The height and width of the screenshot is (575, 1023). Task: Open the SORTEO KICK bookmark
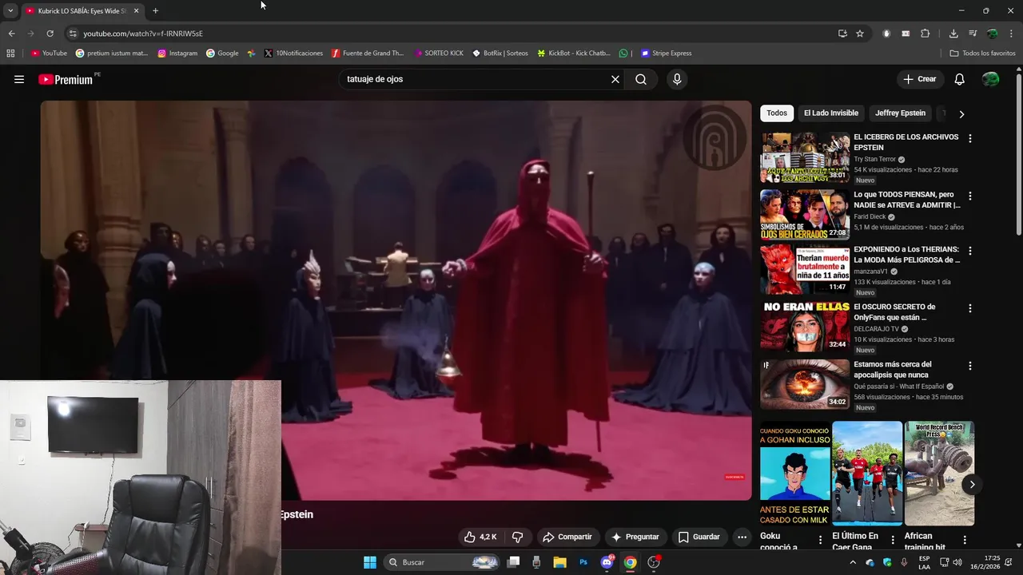point(439,54)
